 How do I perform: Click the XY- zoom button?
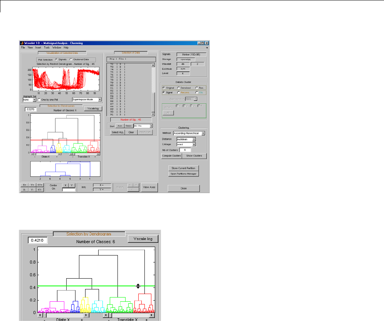click(40, 190)
